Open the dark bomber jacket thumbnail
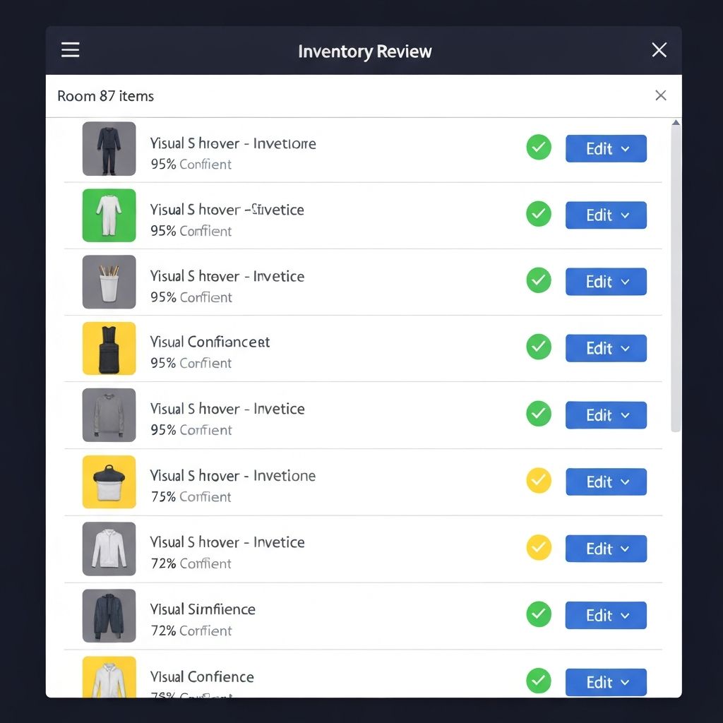 [x=109, y=614]
